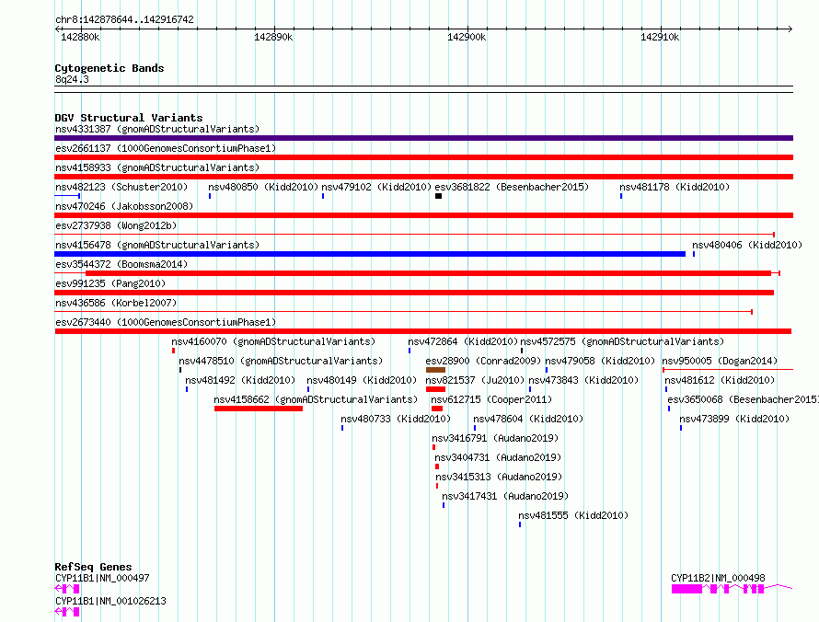Open nsv473899 (Kidd2010) variant
This screenshot has width=819, height=622.
733,419
